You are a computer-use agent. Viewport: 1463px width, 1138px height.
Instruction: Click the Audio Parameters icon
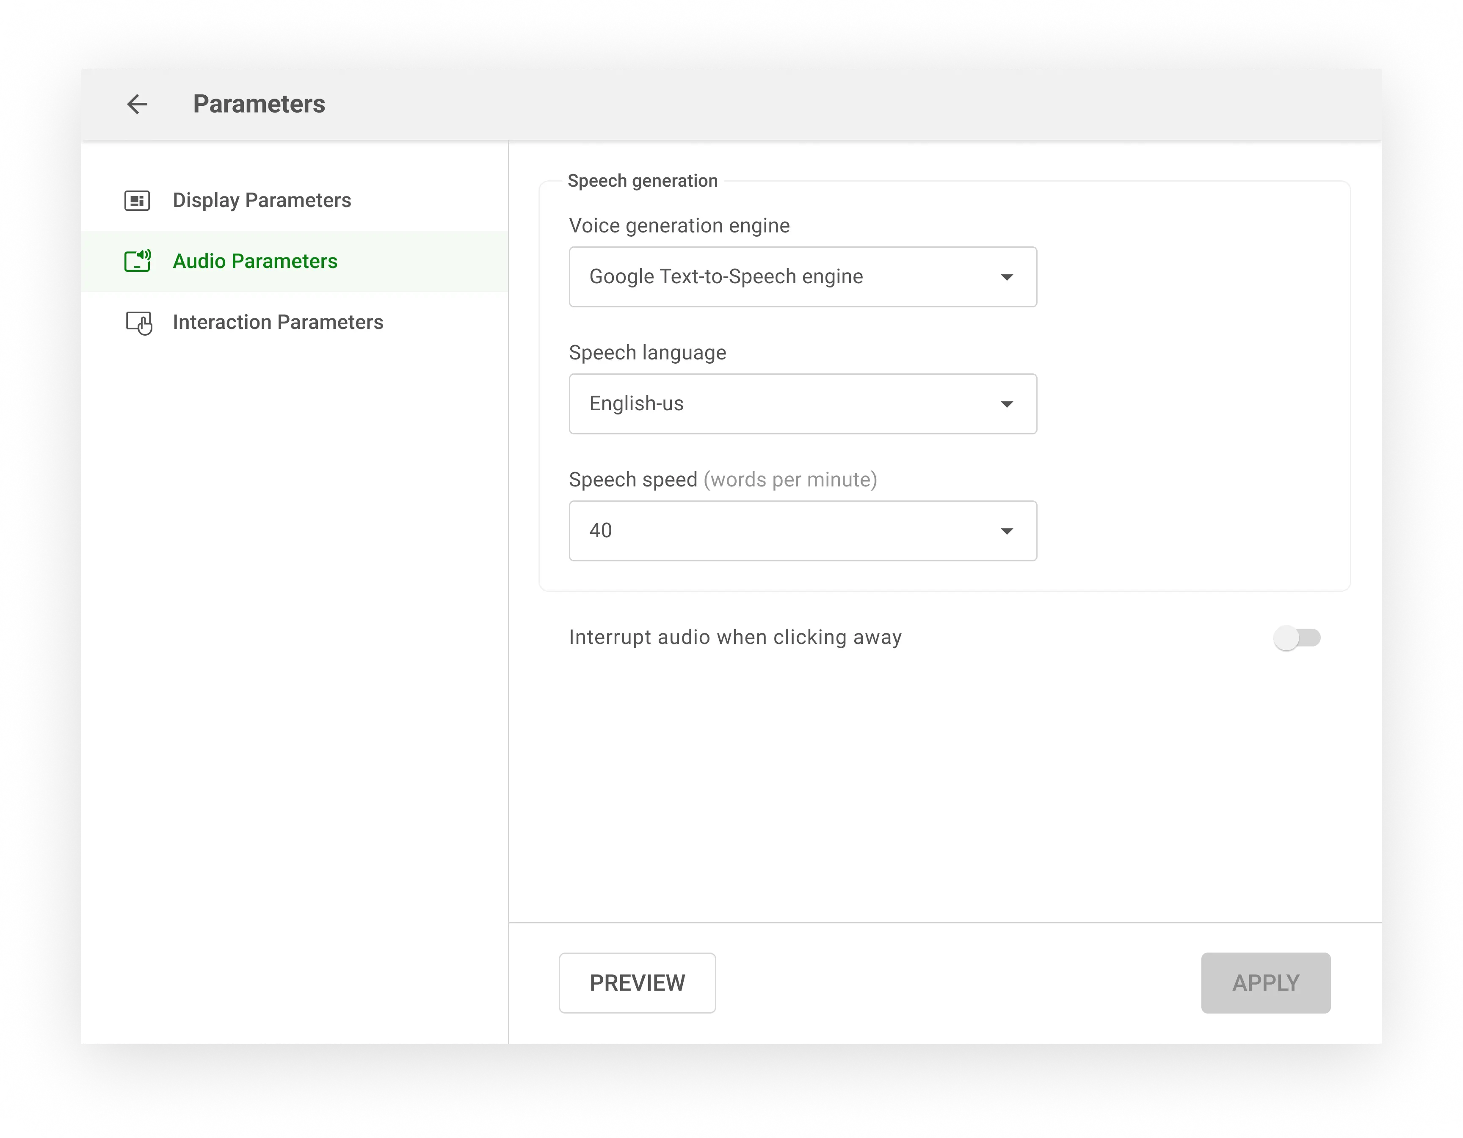coord(138,260)
